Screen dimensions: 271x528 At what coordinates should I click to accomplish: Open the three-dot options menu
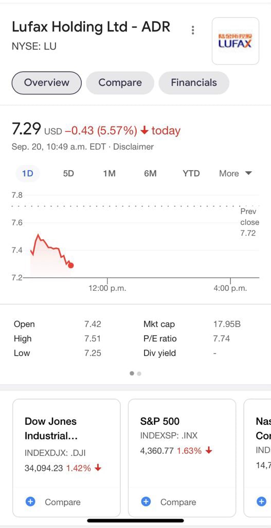click(x=193, y=30)
